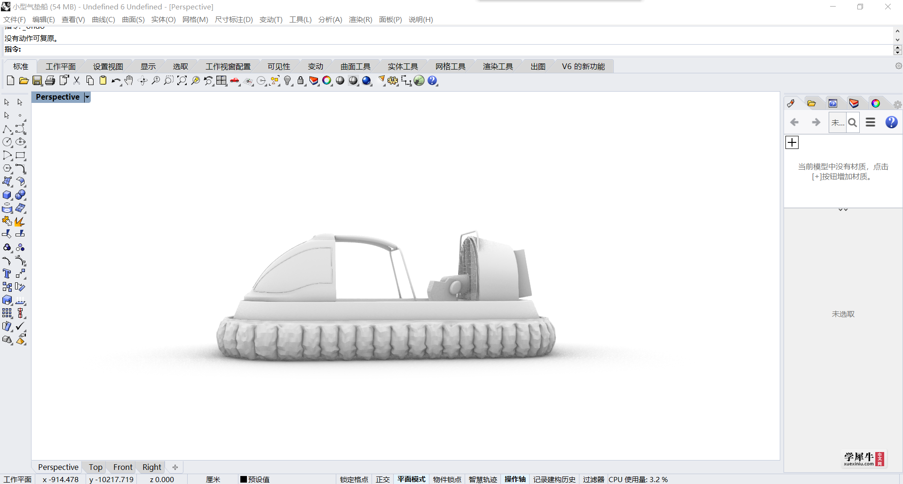Open the color wheel panel tab

pyautogui.click(x=875, y=103)
